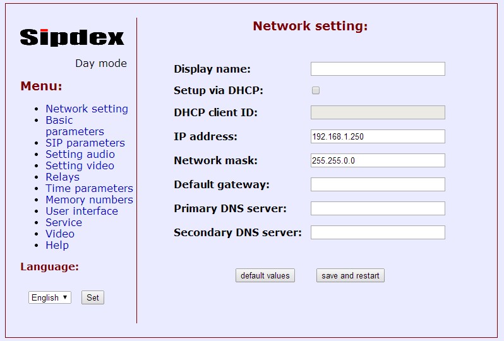Enable the Setup via DHCP checkbox
Viewport: 504px width, 341px height.
pos(316,90)
